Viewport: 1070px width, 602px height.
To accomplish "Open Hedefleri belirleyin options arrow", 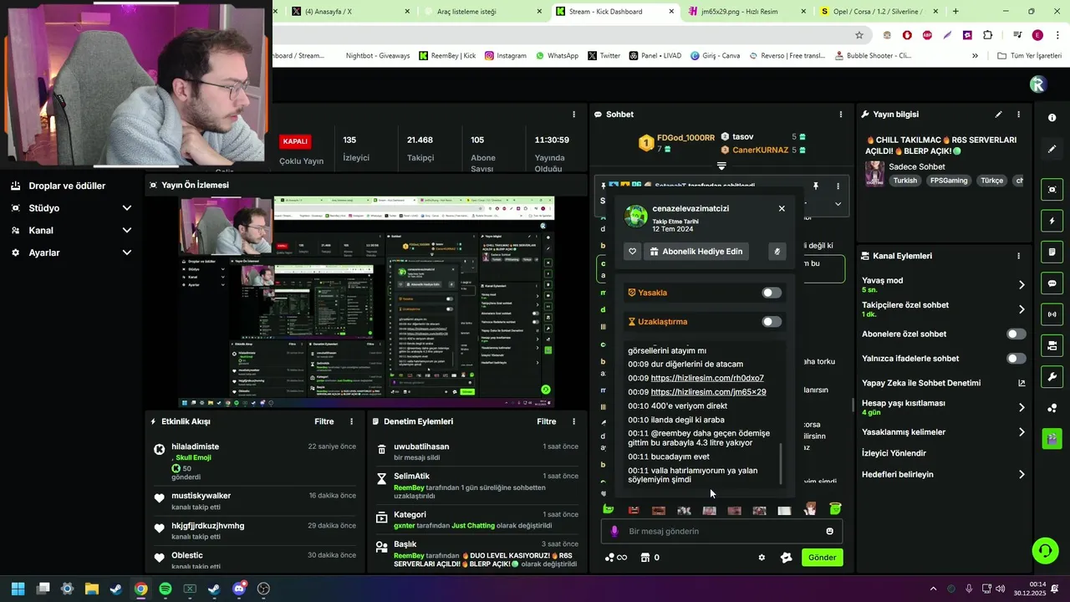I will (1022, 475).
